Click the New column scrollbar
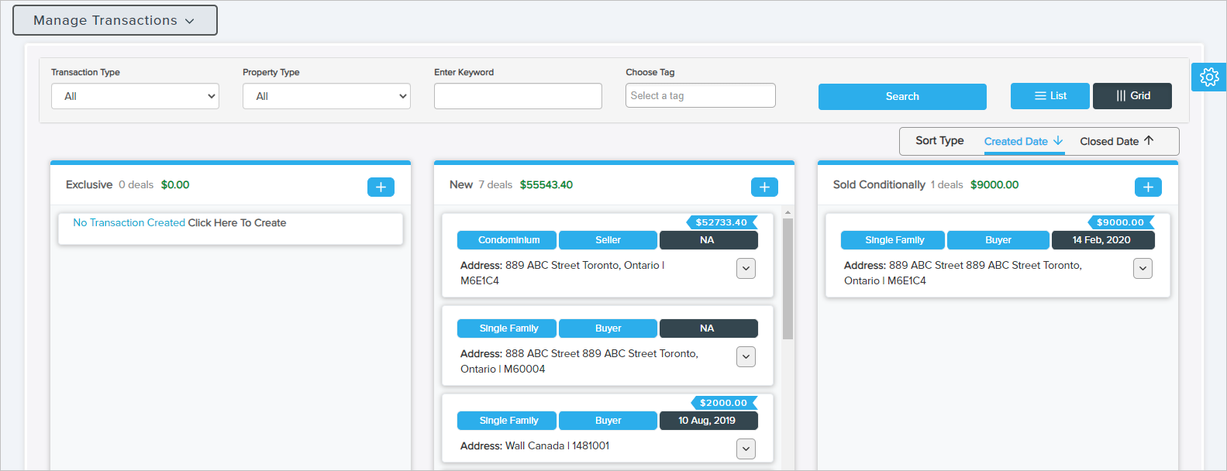 (x=788, y=279)
